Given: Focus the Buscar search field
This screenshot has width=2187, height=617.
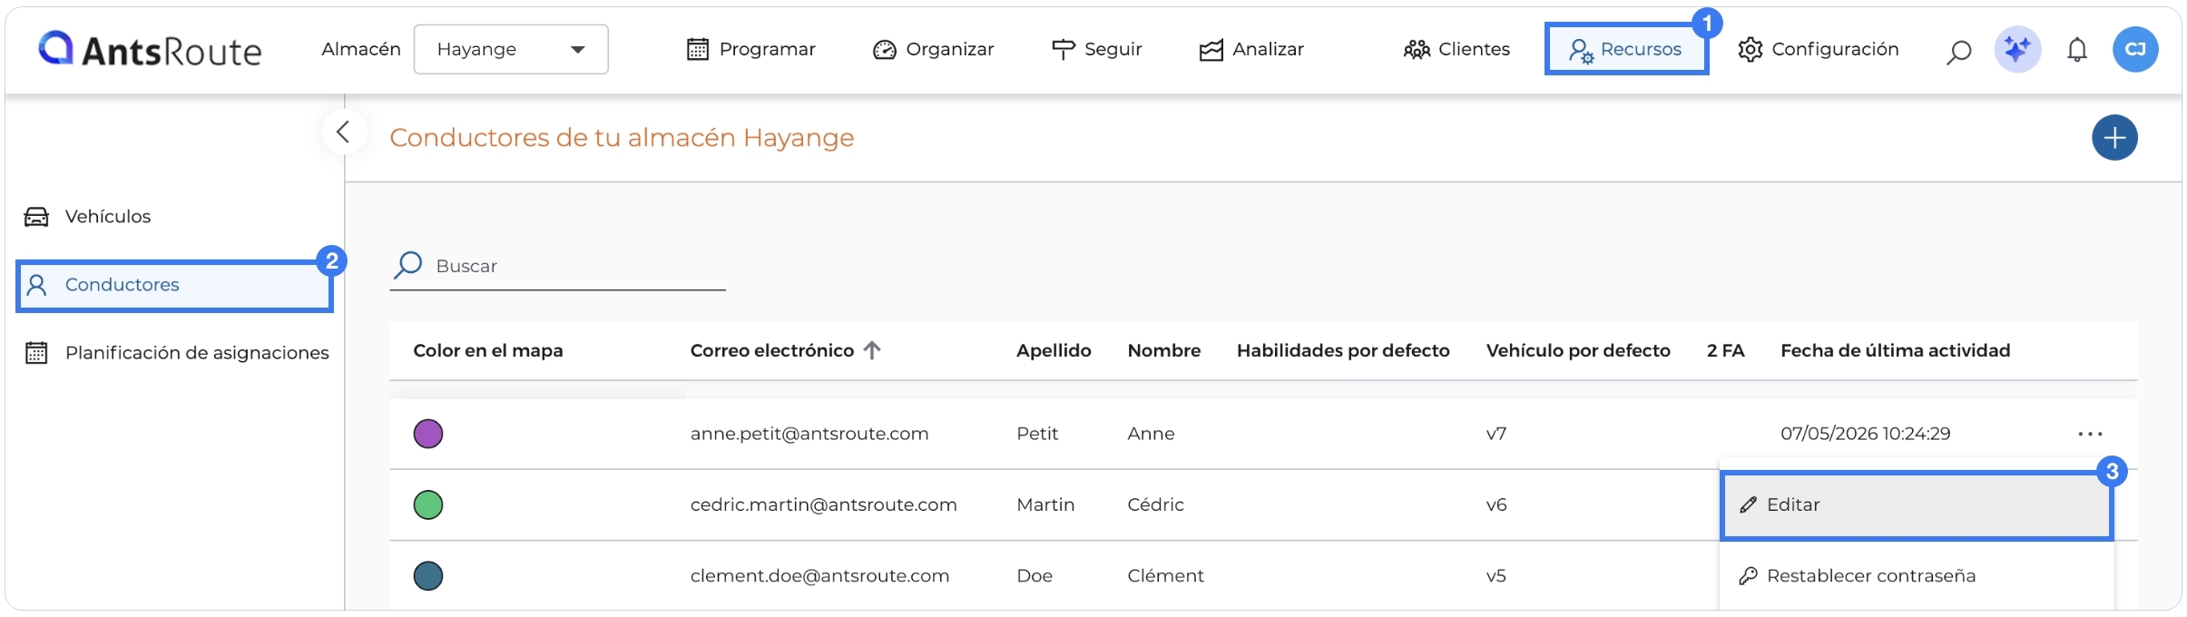Looking at the screenshot, I should pos(557,266).
